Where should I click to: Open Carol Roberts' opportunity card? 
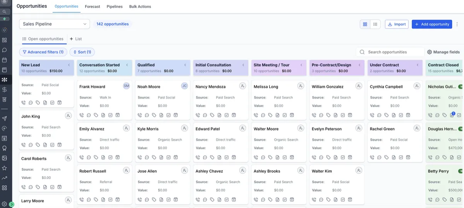[46, 172]
